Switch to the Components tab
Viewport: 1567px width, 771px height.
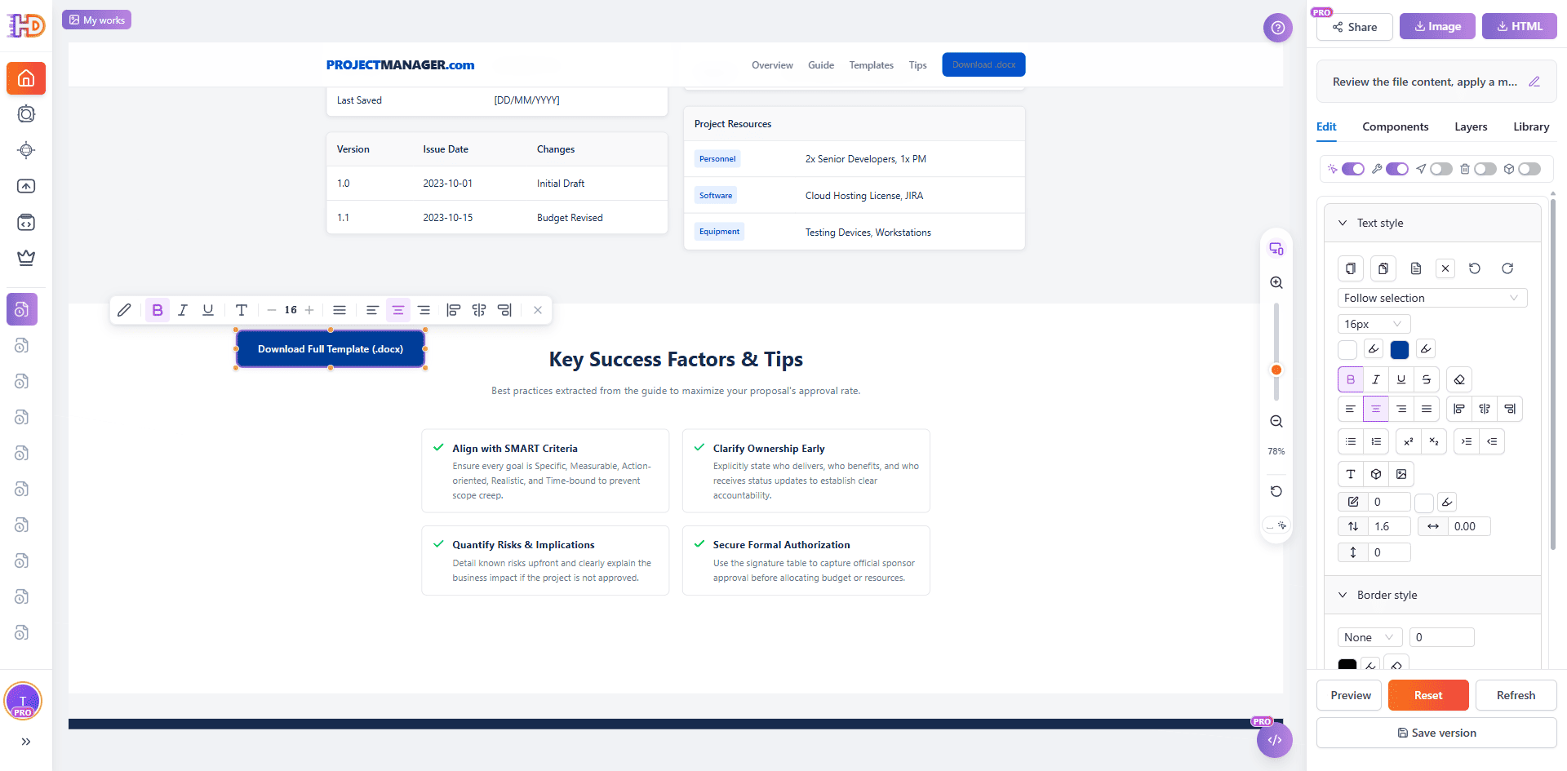1395,126
